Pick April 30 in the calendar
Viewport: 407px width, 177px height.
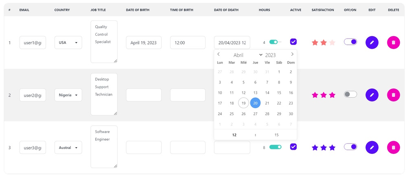click(x=291, y=114)
